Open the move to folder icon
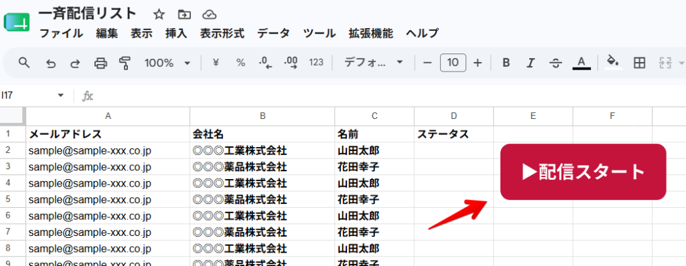Viewport: 686px width, 266px height. pyautogui.click(x=185, y=15)
